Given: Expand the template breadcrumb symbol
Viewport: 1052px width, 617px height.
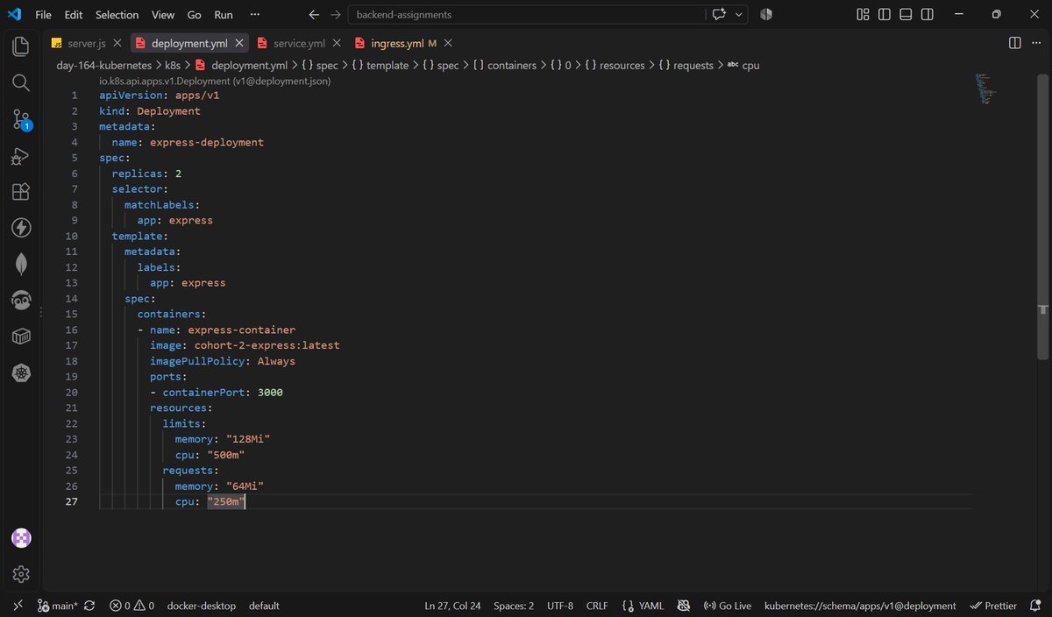Looking at the screenshot, I should 380,65.
